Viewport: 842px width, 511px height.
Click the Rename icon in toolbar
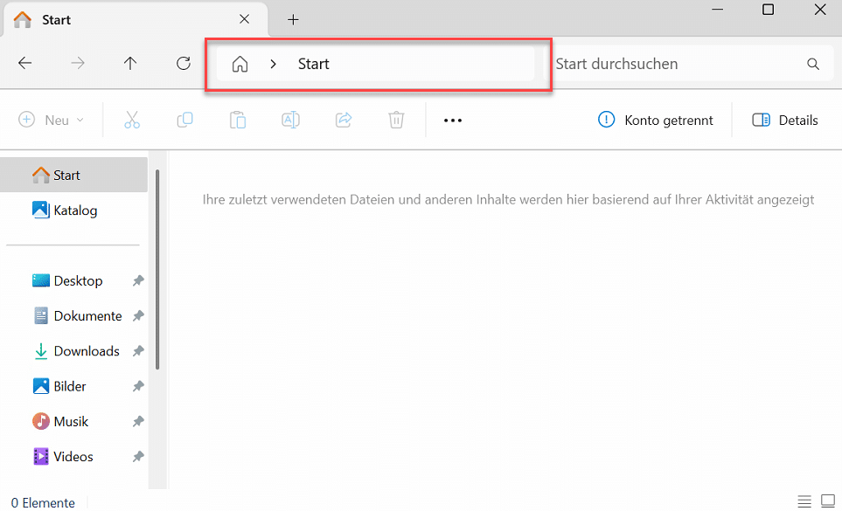(x=290, y=120)
